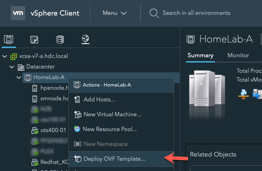Open the Monitor tab

238,55
